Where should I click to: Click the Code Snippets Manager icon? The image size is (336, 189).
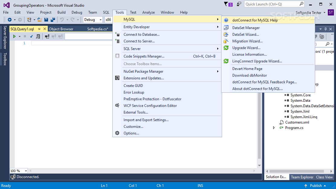[117, 56]
